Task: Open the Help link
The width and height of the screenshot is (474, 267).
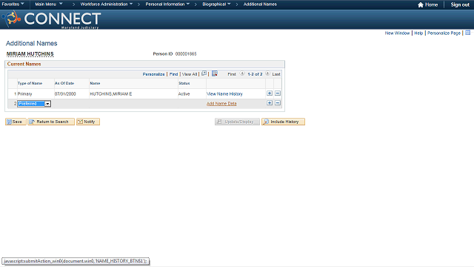Action: click(x=418, y=33)
